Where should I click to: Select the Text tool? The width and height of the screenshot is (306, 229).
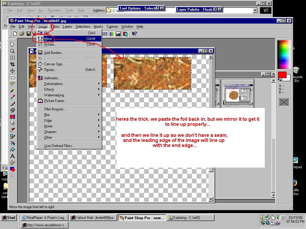click(x=13, y=156)
